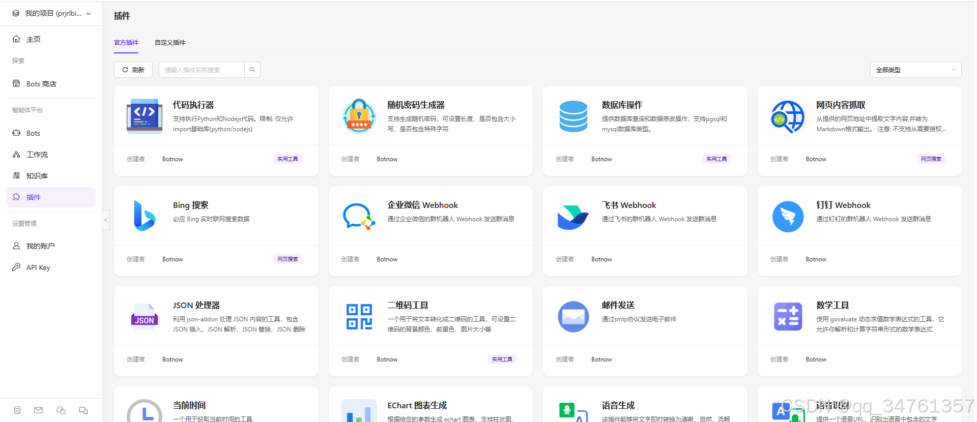Click the 数学工具 calculator icon

(x=788, y=316)
